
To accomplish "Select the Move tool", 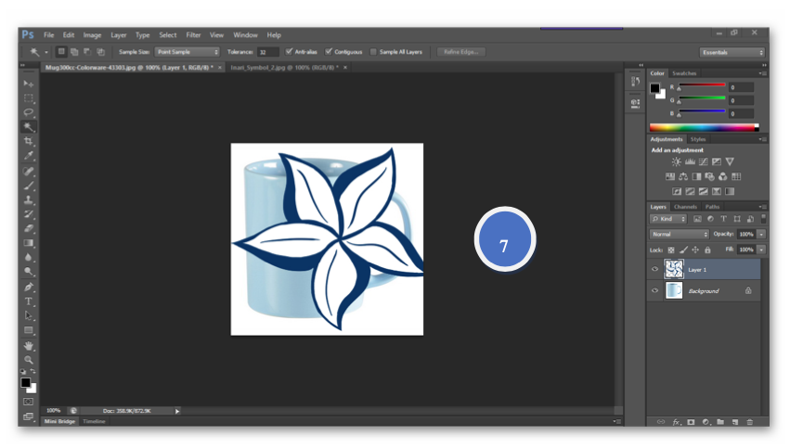I will pos(29,83).
